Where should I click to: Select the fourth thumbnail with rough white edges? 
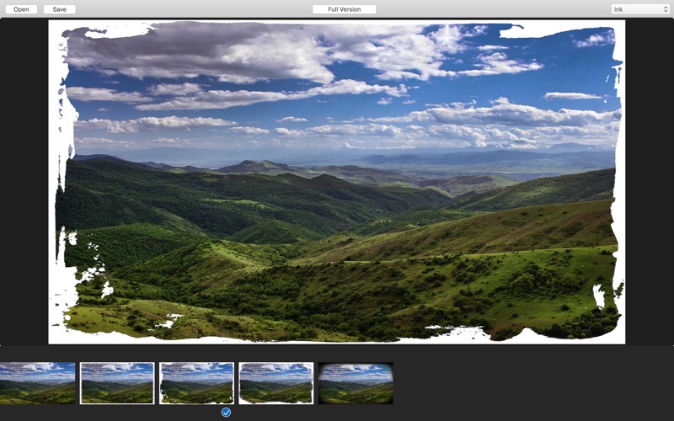pyautogui.click(x=276, y=383)
